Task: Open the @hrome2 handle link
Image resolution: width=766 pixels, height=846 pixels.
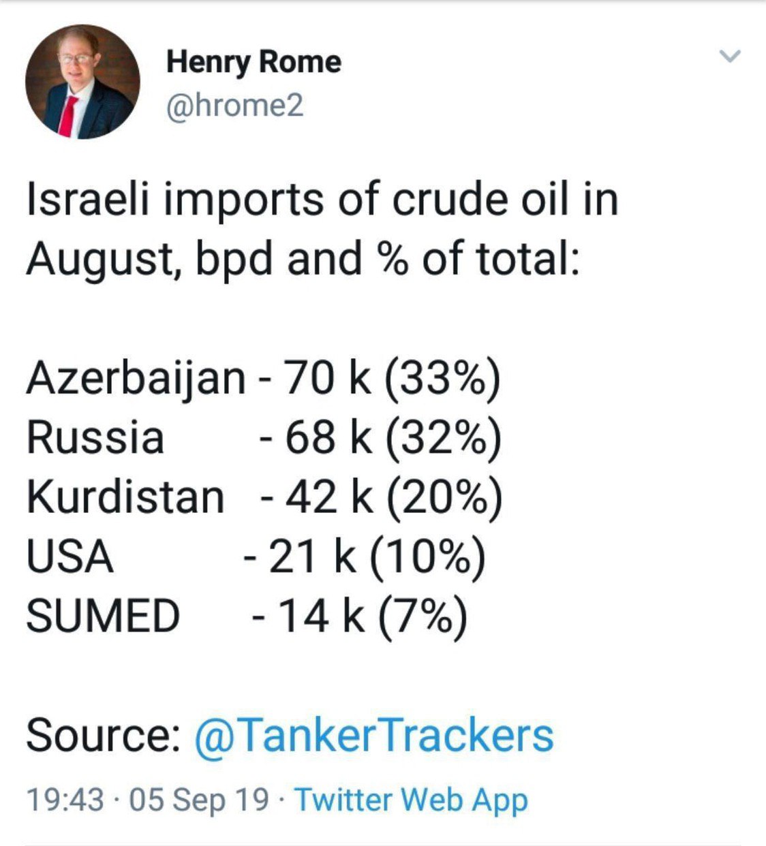Action: pos(234,107)
